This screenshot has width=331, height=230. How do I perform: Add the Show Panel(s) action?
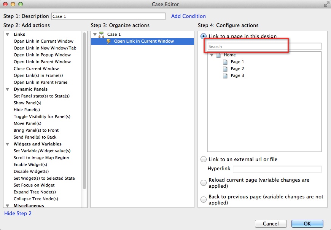(27, 103)
